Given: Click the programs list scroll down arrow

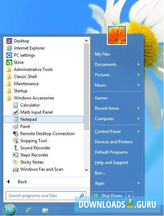Looking at the screenshot, I should pos(86,170).
